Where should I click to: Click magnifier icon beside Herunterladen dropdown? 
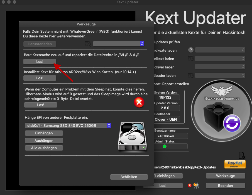(x=88, y=44)
